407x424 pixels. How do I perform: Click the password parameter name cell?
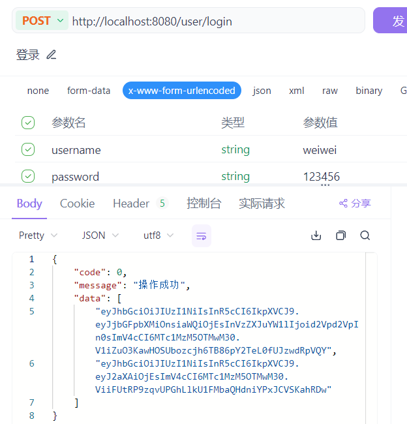point(76,177)
